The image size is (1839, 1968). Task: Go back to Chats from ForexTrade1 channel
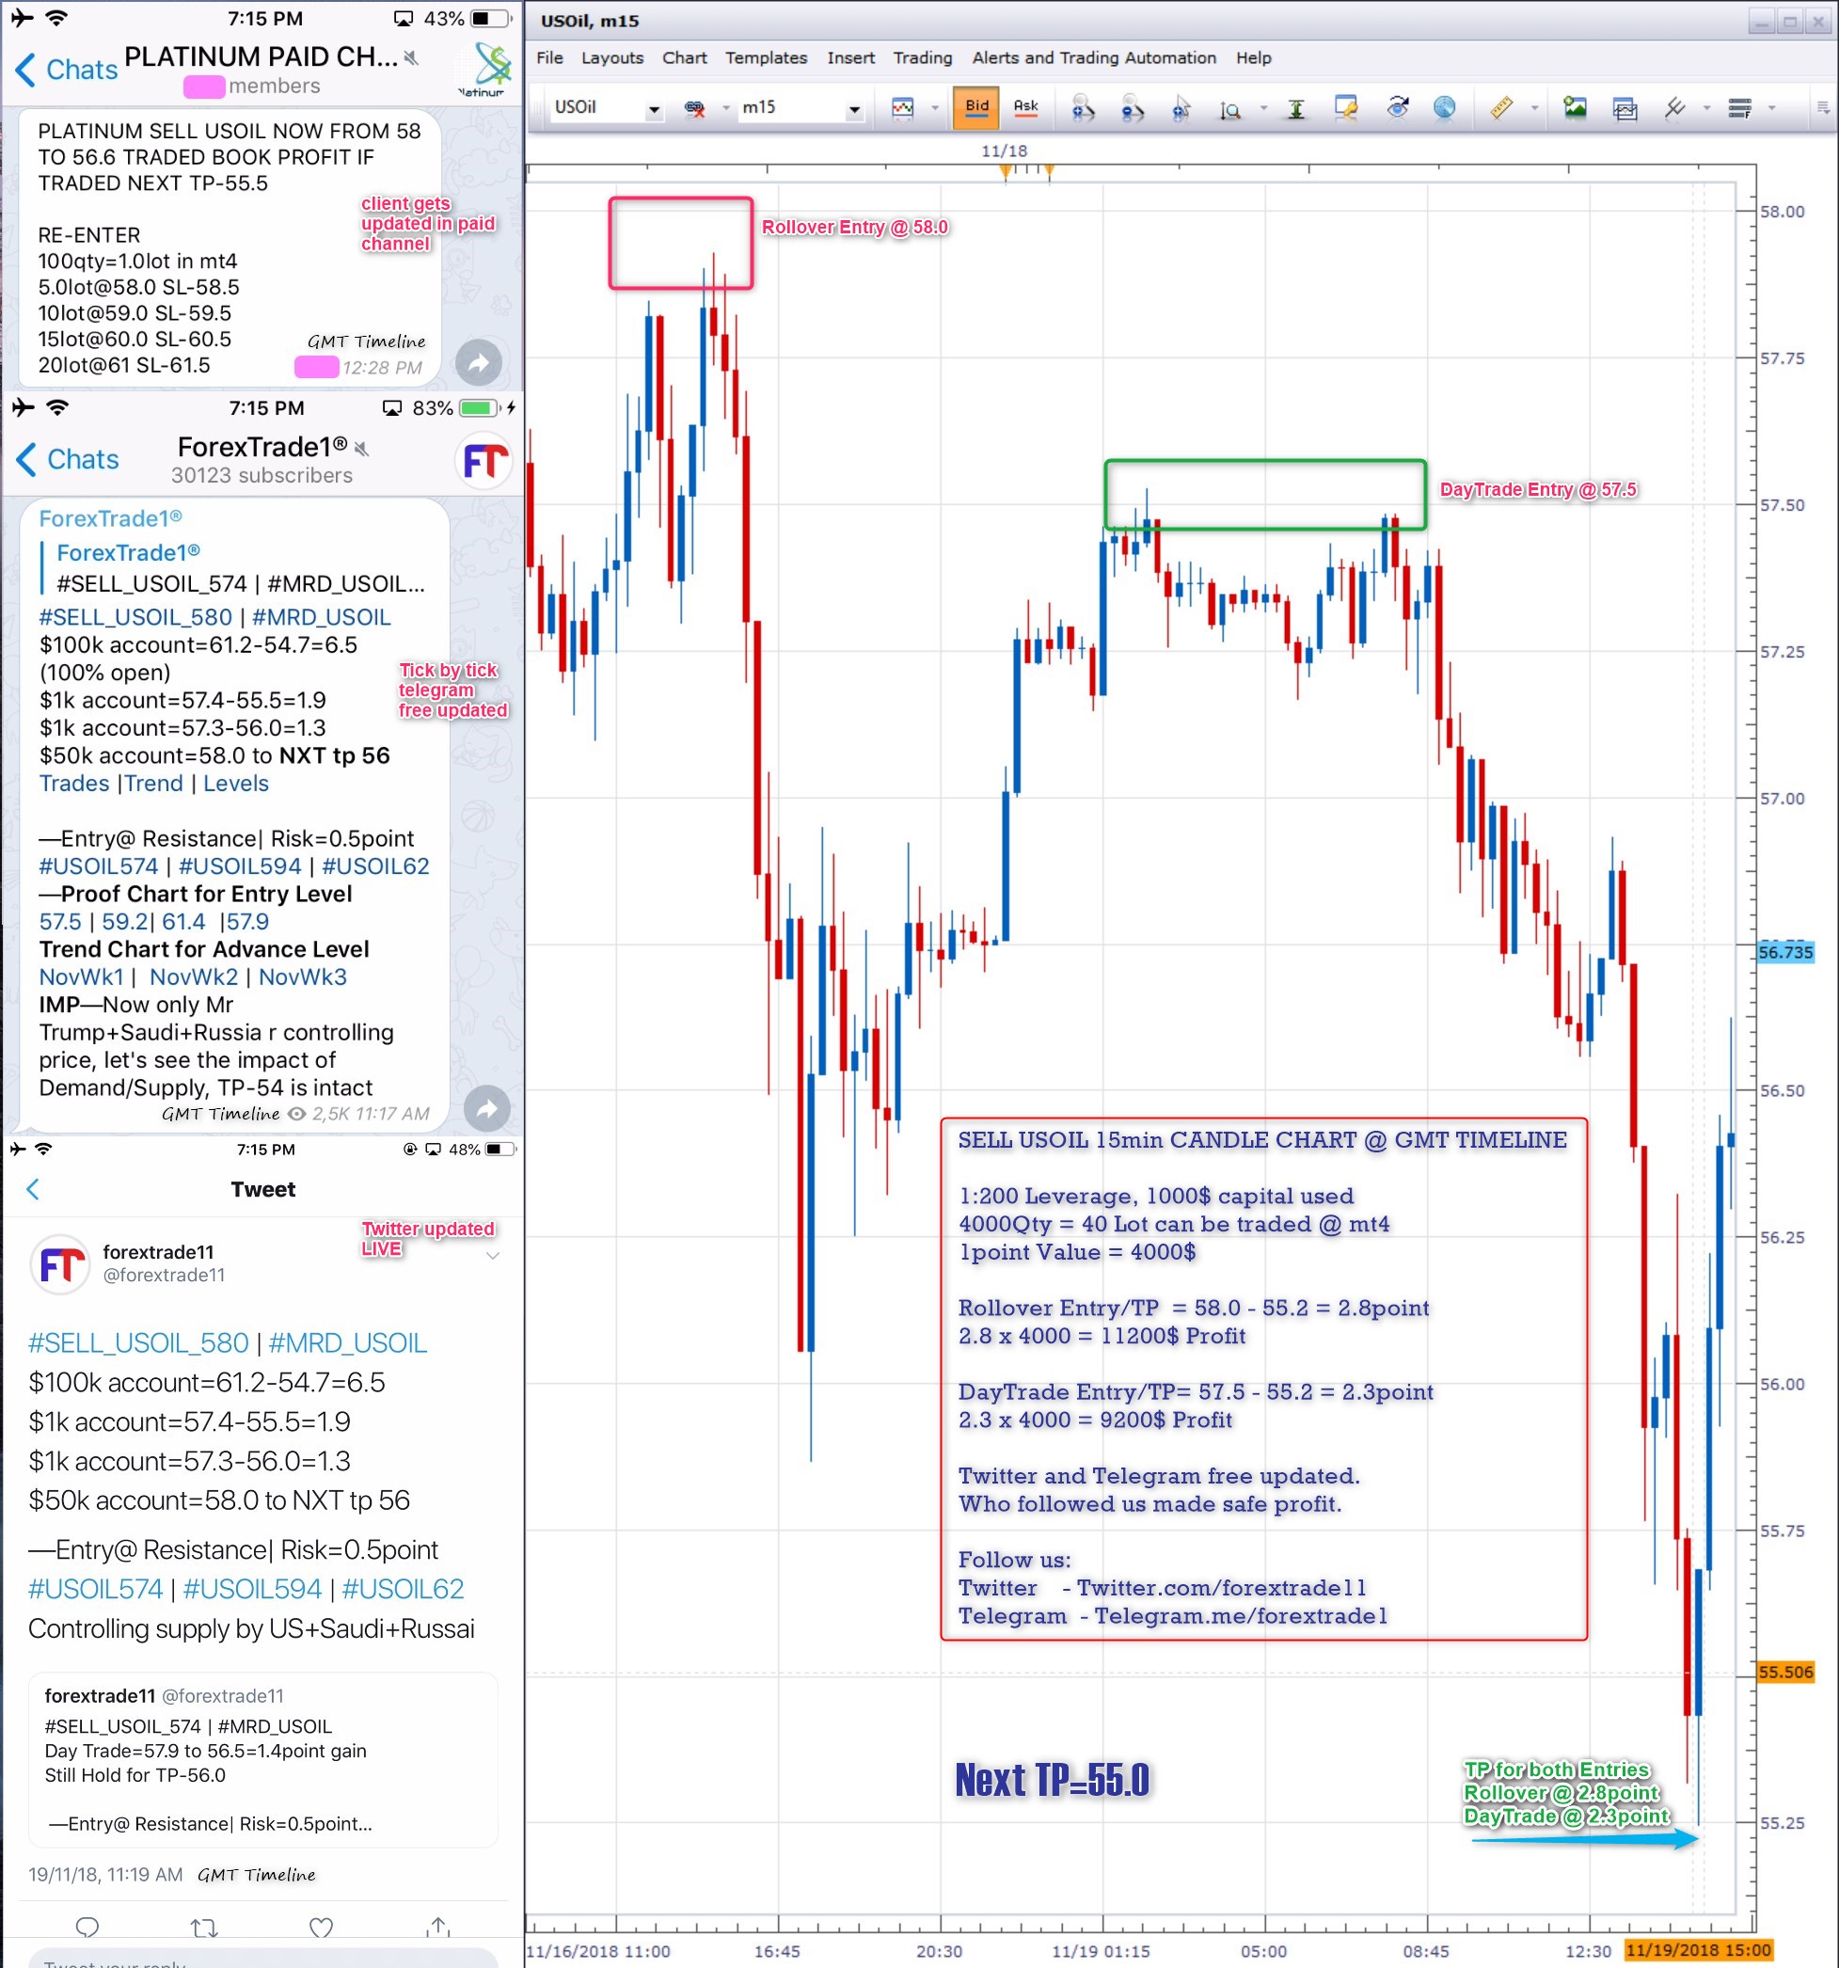tap(68, 459)
